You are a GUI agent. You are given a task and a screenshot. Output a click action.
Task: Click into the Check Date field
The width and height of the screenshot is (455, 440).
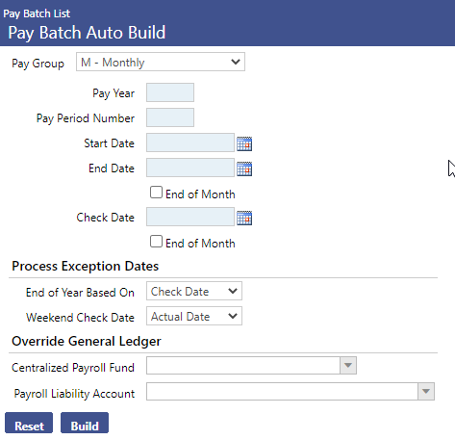point(190,217)
